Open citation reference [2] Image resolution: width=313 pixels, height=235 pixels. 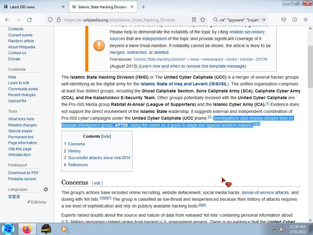(210, 117)
